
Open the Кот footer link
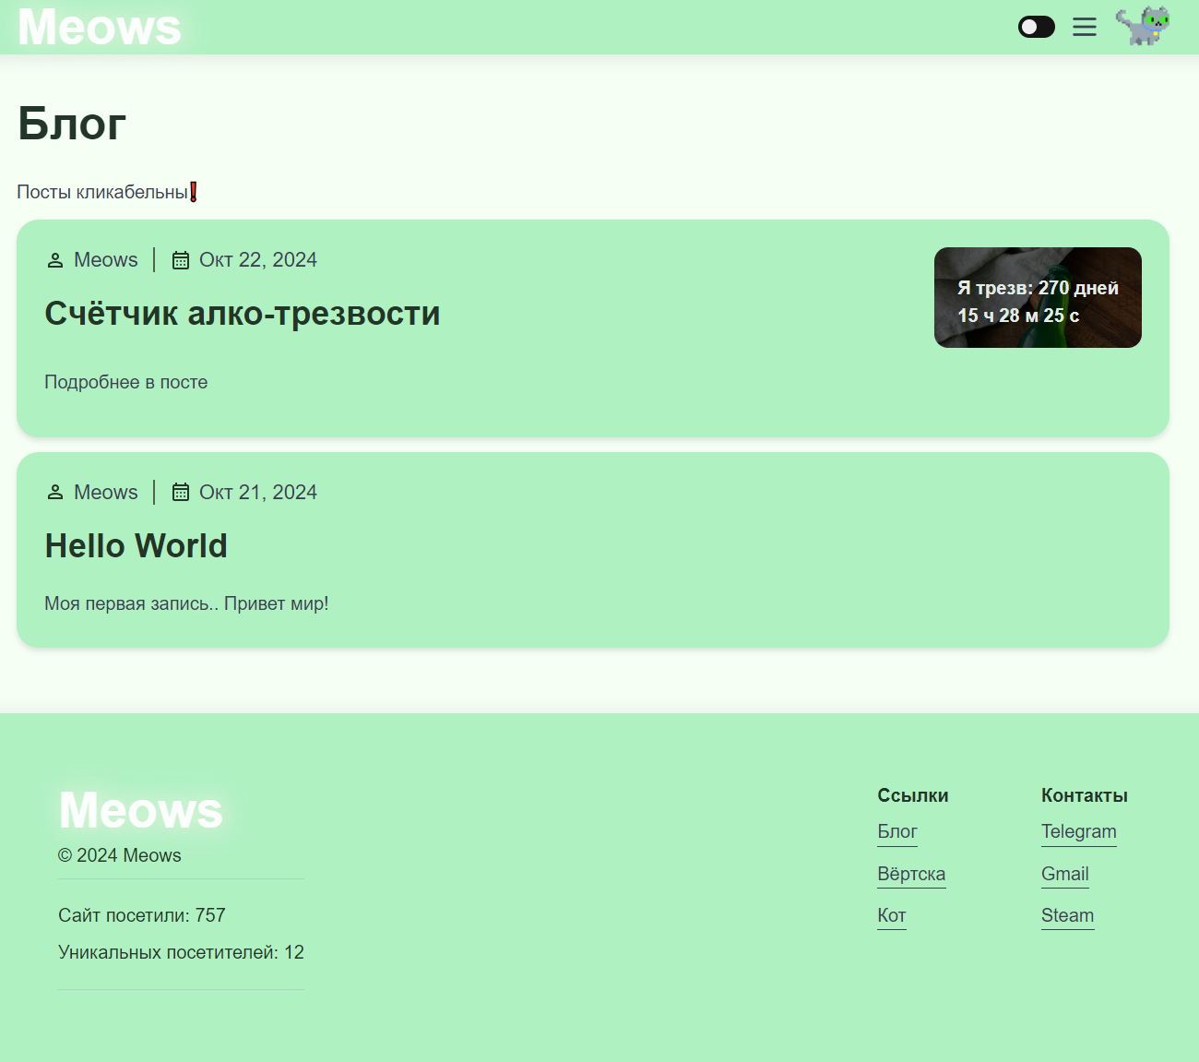[x=891, y=915]
